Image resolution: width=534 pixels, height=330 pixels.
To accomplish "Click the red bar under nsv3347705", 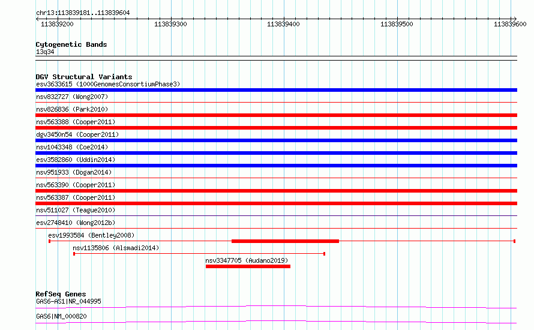I will (x=248, y=266).
